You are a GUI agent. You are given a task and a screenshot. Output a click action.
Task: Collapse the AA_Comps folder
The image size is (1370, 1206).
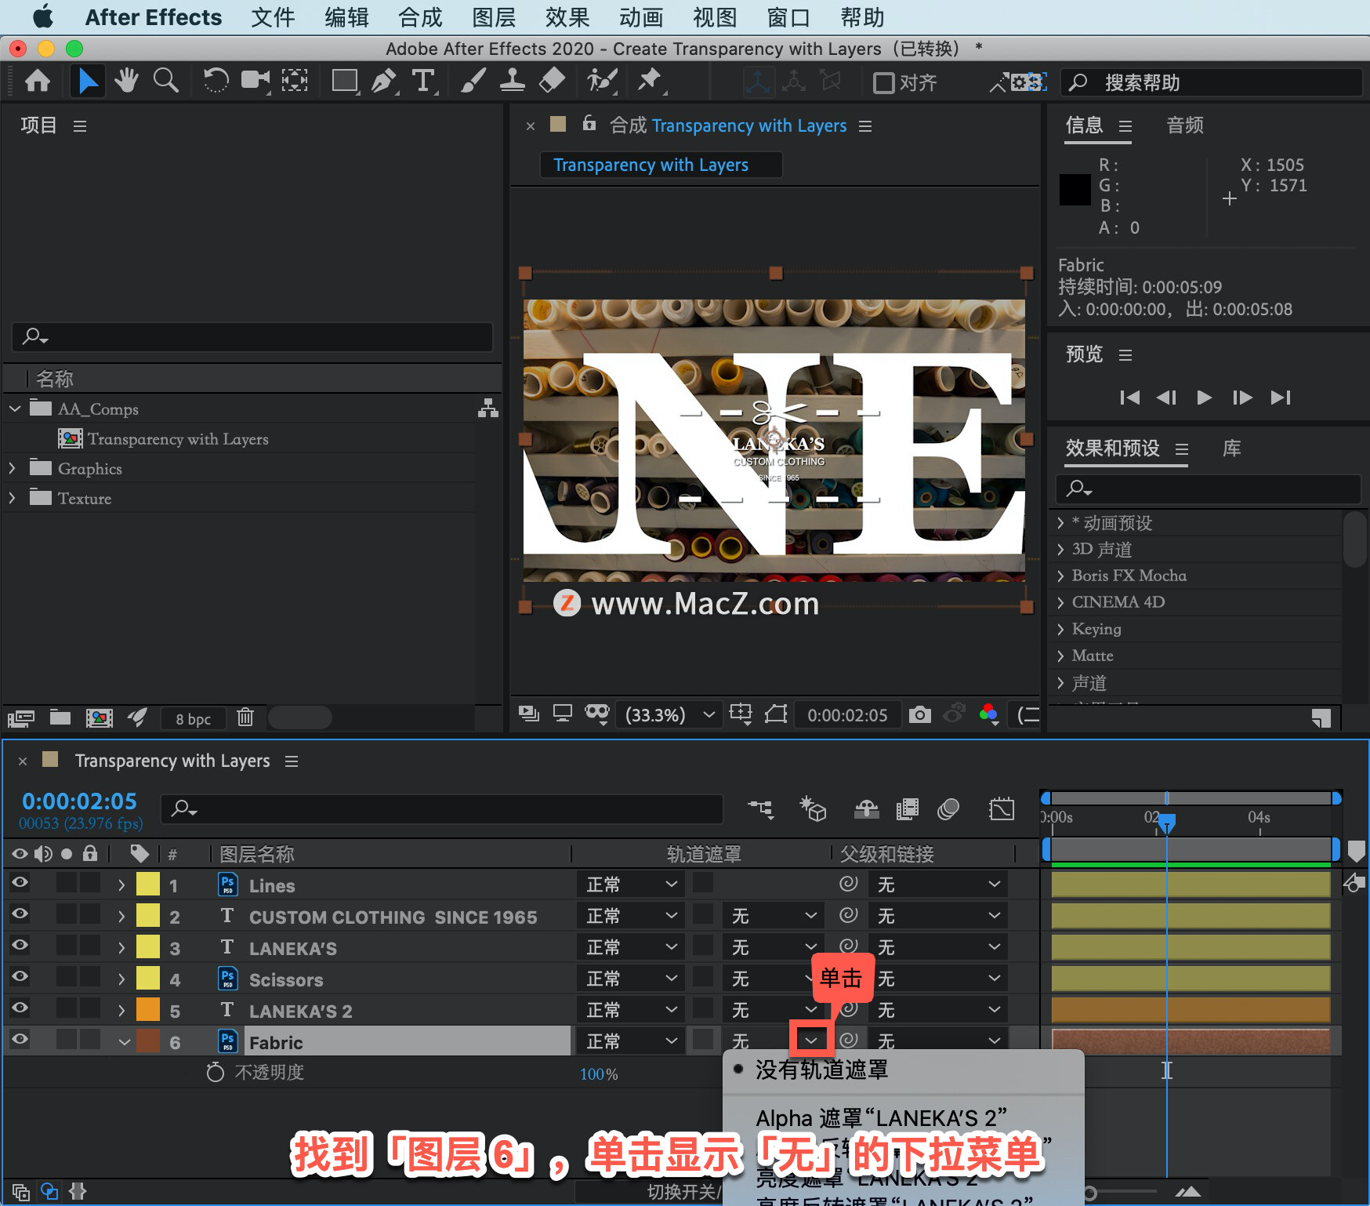click(x=14, y=409)
